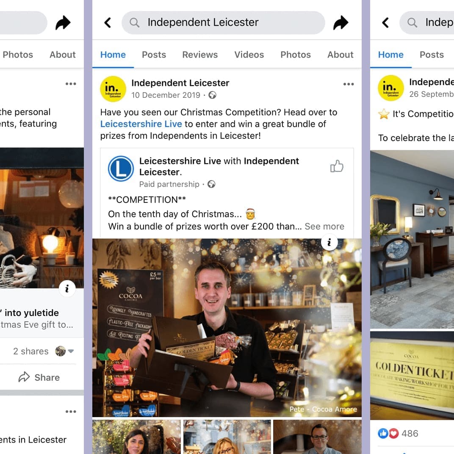Select the Posts tab
Screen dimensions: 454x454
[x=154, y=55]
